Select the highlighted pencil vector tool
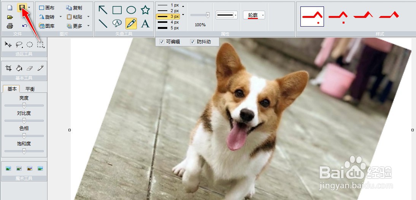The width and height of the screenshot is (416, 200). tap(131, 23)
